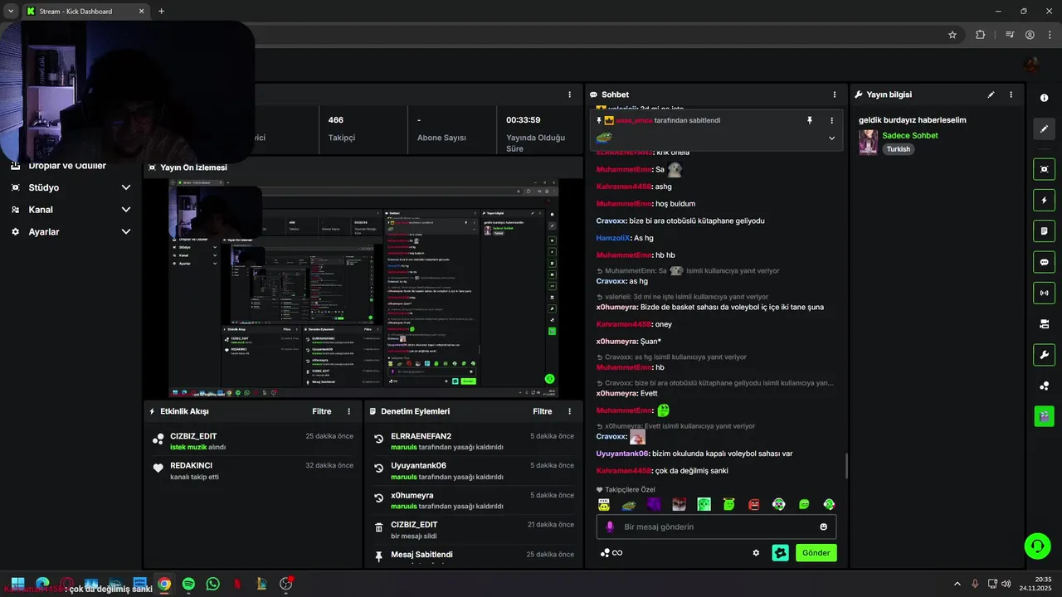The height and width of the screenshot is (597, 1062).
Task: Click the camera video sidebar icon
Action: coord(1044,324)
